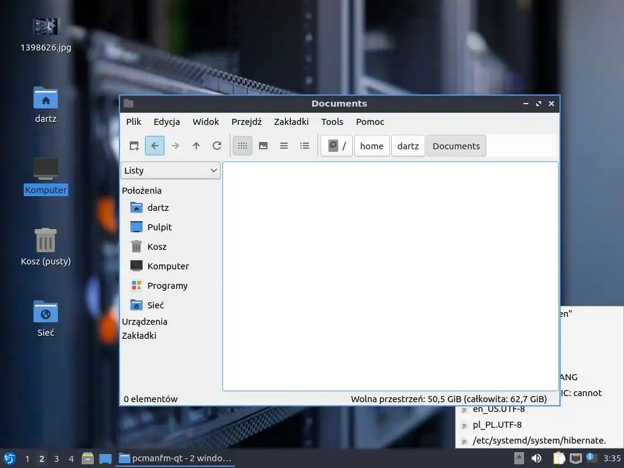Go forward with the right arrow button
This screenshot has height=468, width=624.
(175, 146)
